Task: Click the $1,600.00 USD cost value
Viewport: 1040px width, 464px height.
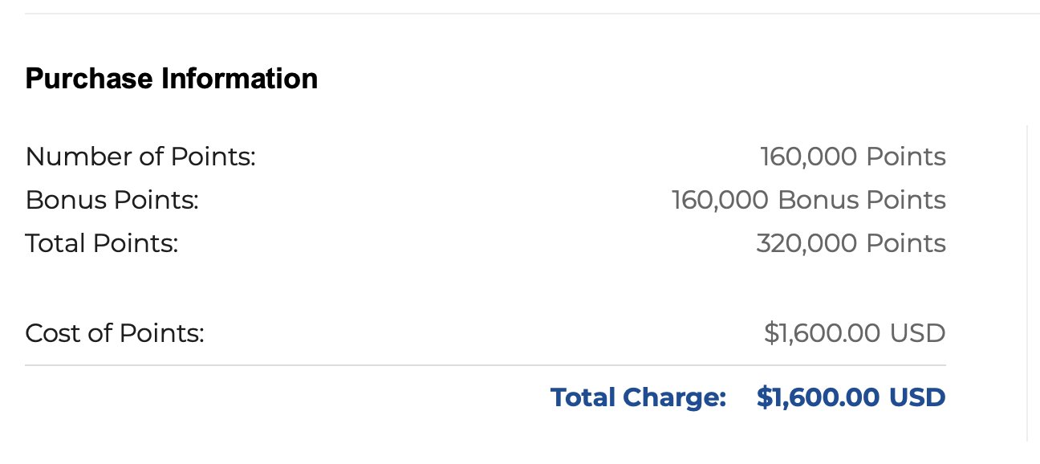Action: tap(855, 333)
